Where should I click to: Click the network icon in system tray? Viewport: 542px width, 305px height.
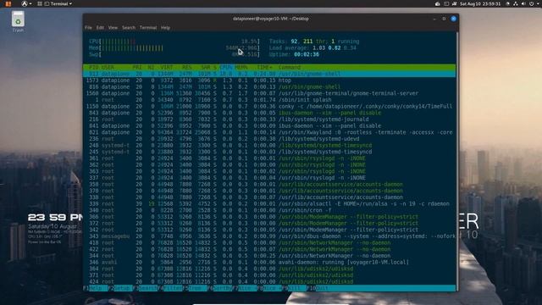point(516,3)
